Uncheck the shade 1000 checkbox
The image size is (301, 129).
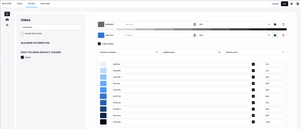pyautogui.click(x=253, y=122)
